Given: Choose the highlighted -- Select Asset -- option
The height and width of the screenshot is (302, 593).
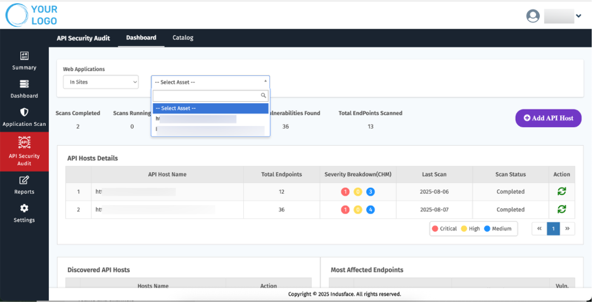Looking at the screenshot, I should (x=210, y=108).
